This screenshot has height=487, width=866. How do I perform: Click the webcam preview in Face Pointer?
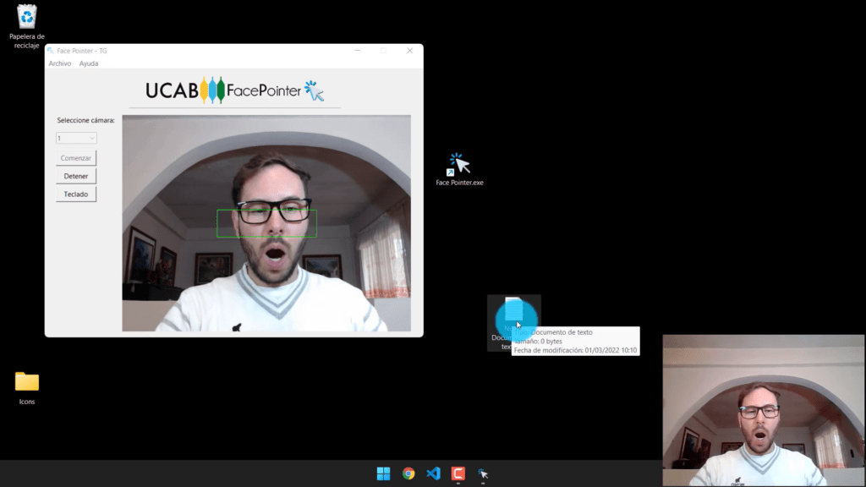click(x=266, y=223)
